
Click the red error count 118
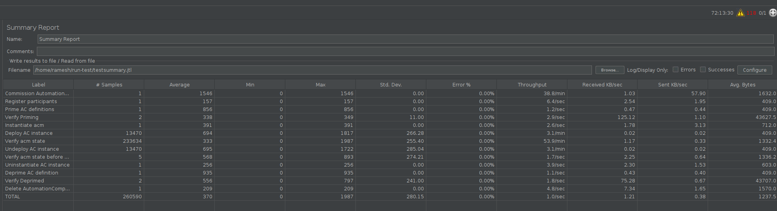point(751,13)
